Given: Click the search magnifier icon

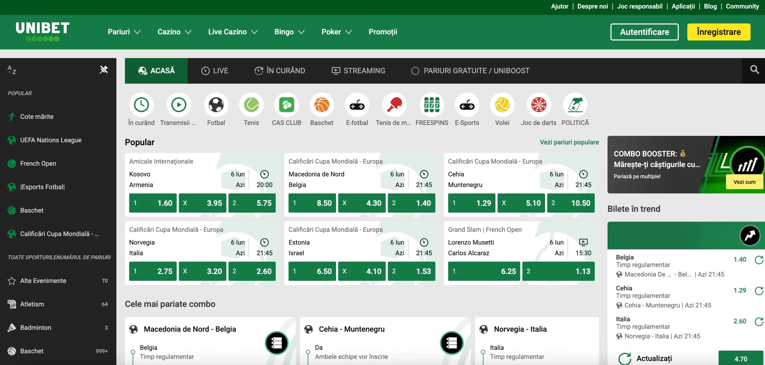Looking at the screenshot, I should [x=755, y=70].
